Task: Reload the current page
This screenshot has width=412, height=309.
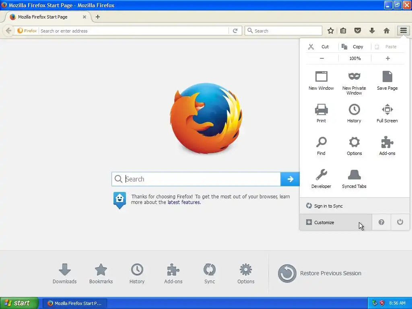Action: 235,31
